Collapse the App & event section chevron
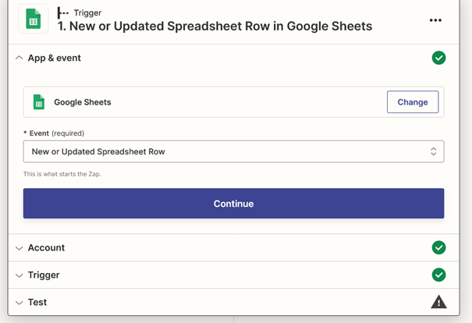The image size is (472, 323). point(19,58)
